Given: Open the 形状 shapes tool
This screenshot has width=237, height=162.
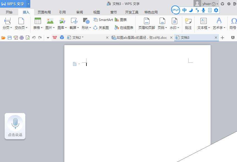Looking at the screenshot, I should [x=86, y=21].
